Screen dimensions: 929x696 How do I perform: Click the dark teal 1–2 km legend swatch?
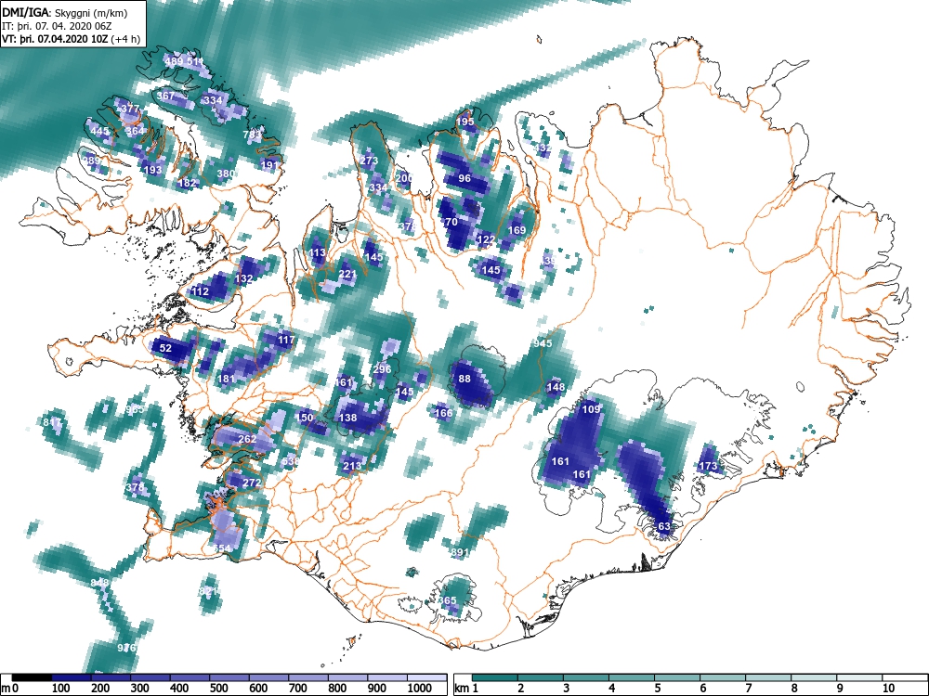coord(495,677)
